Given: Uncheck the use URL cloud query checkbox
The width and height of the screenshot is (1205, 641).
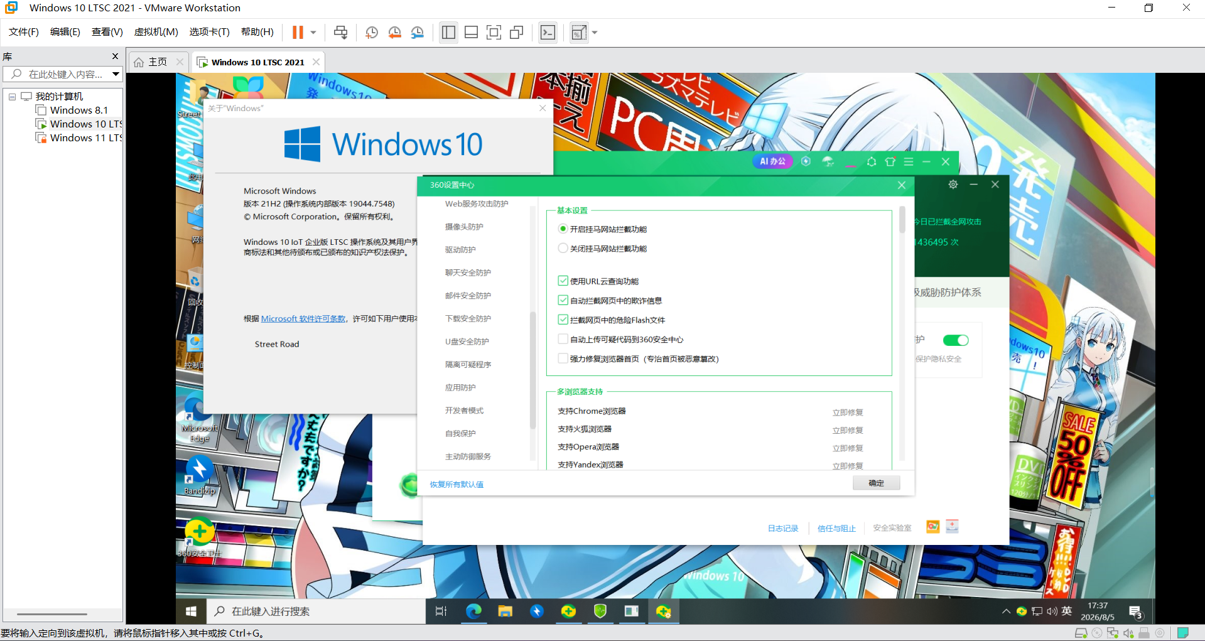Looking at the screenshot, I should tap(563, 281).
